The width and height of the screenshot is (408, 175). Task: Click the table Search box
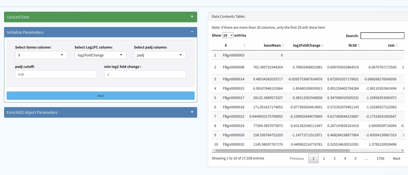click(x=382, y=36)
